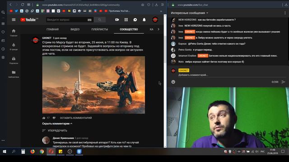Open Calculator from the taskbar
This screenshot has height=162, width=289.
23,152
